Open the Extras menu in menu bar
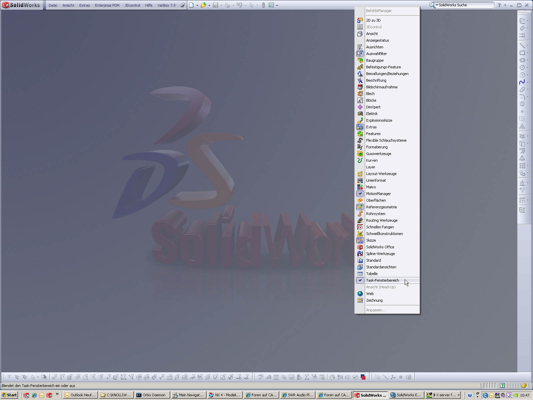The image size is (533, 400). click(x=85, y=5)
